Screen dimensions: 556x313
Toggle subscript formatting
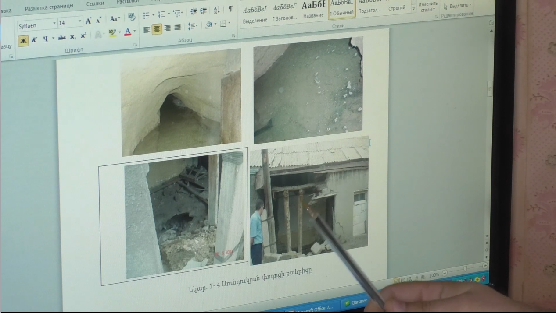click(73, 37)
